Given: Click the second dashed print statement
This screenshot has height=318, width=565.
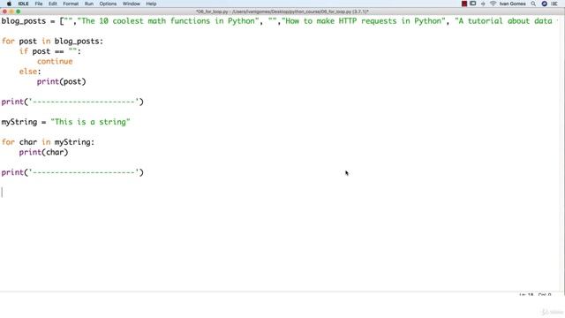Looking at the screenshot, I should pyautogui.click(x=72, y=173).
